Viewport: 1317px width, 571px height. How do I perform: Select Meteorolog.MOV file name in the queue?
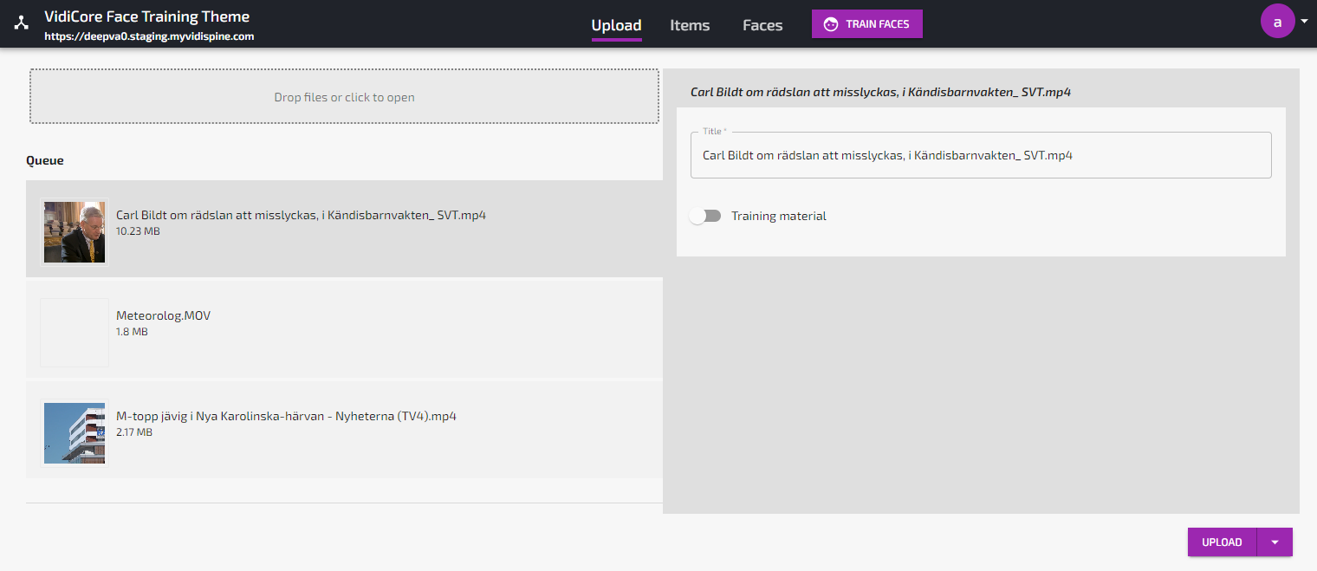pyautogui.click(x=163, y=315)
